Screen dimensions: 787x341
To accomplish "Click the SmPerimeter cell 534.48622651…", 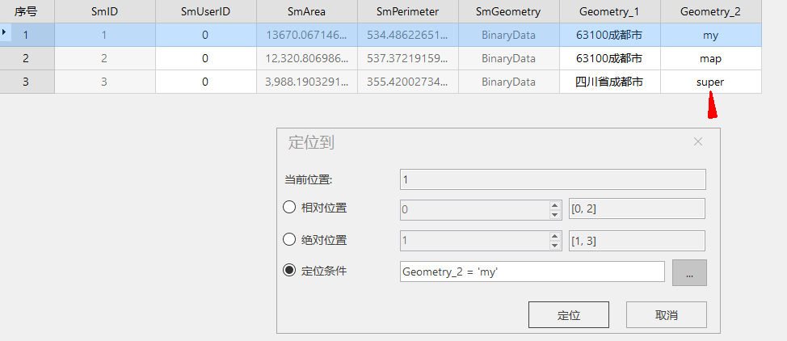I will [407, 36].
